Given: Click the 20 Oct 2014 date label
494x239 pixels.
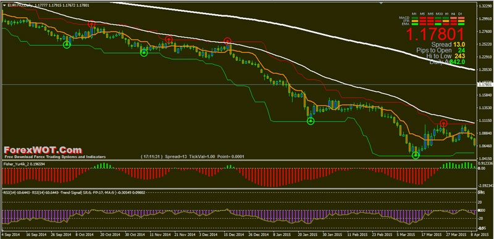Looking at the screenshot, I should (x=111, y=235).
